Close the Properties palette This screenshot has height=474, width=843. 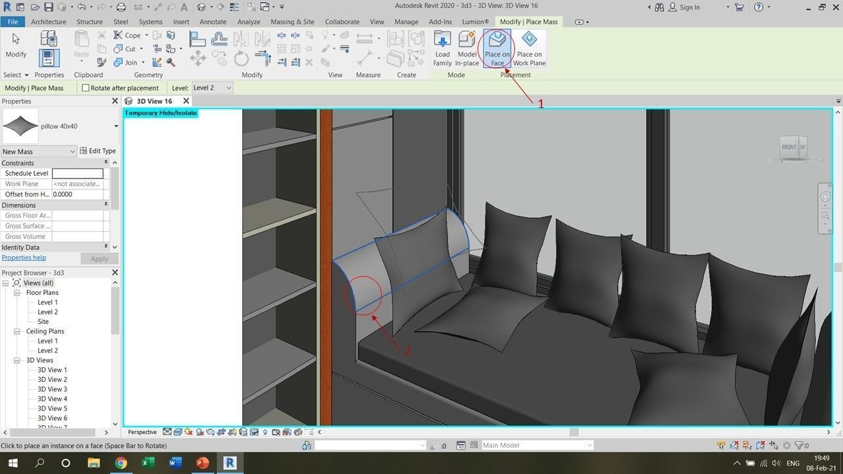[x=115, y=101]
